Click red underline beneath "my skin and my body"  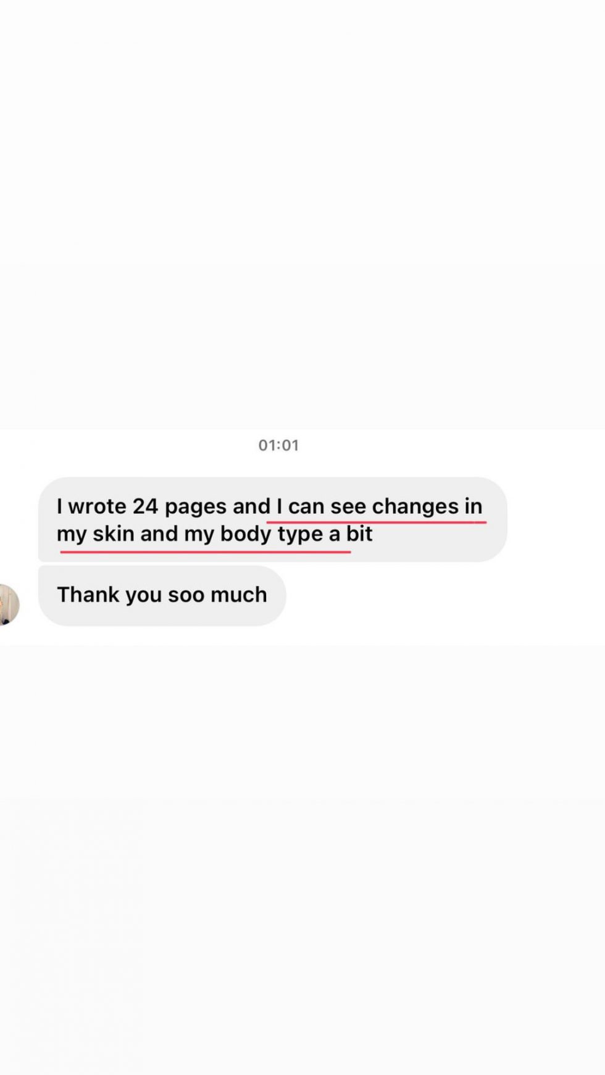tap(206, 551)
